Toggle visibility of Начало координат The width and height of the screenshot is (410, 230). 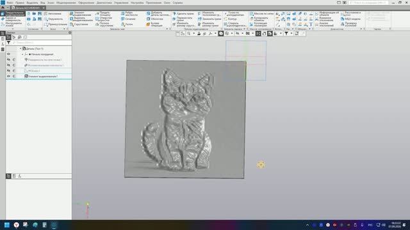[x=8, y=54]
